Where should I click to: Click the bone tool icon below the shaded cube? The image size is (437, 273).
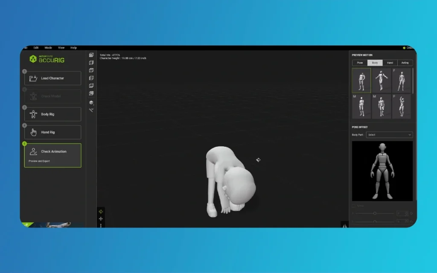[x=91, y=110]
